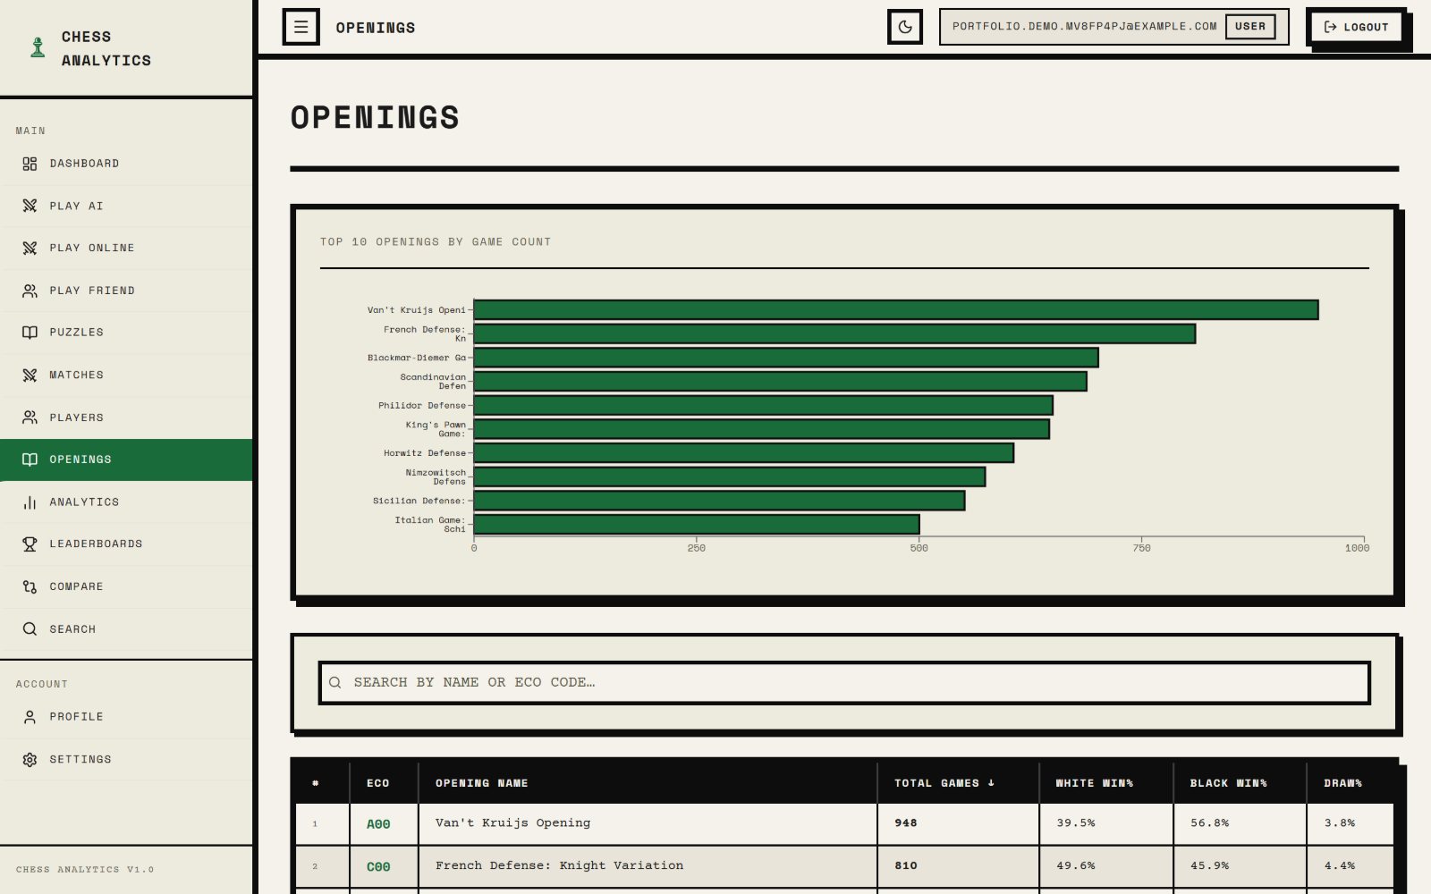Open Account Settings
The height and width of the screenshot is (894, 1431).
coord(126,759)
